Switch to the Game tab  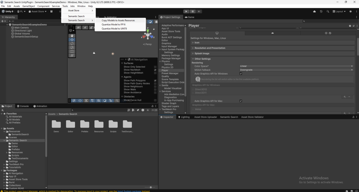189,17
